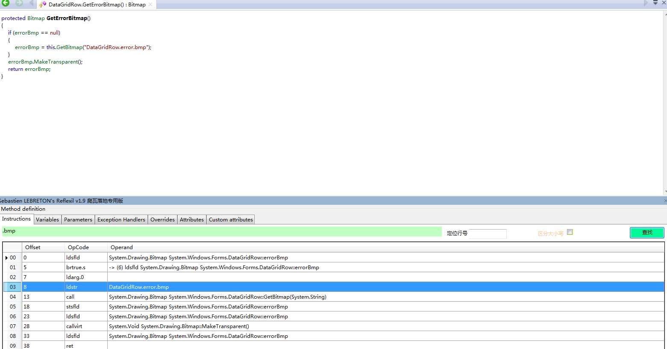Select the callvirt opcode cell
667x349 pixels.
86,326
